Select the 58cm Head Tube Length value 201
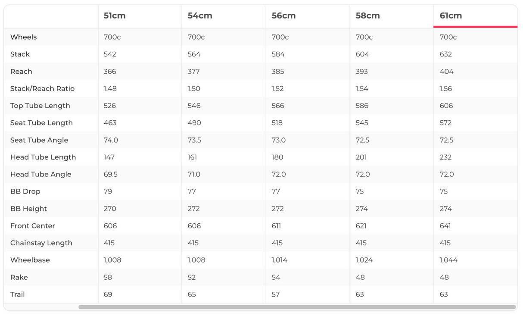Image resolution: width=523 pixels, height=316 pixels. (x=361, y=157)
